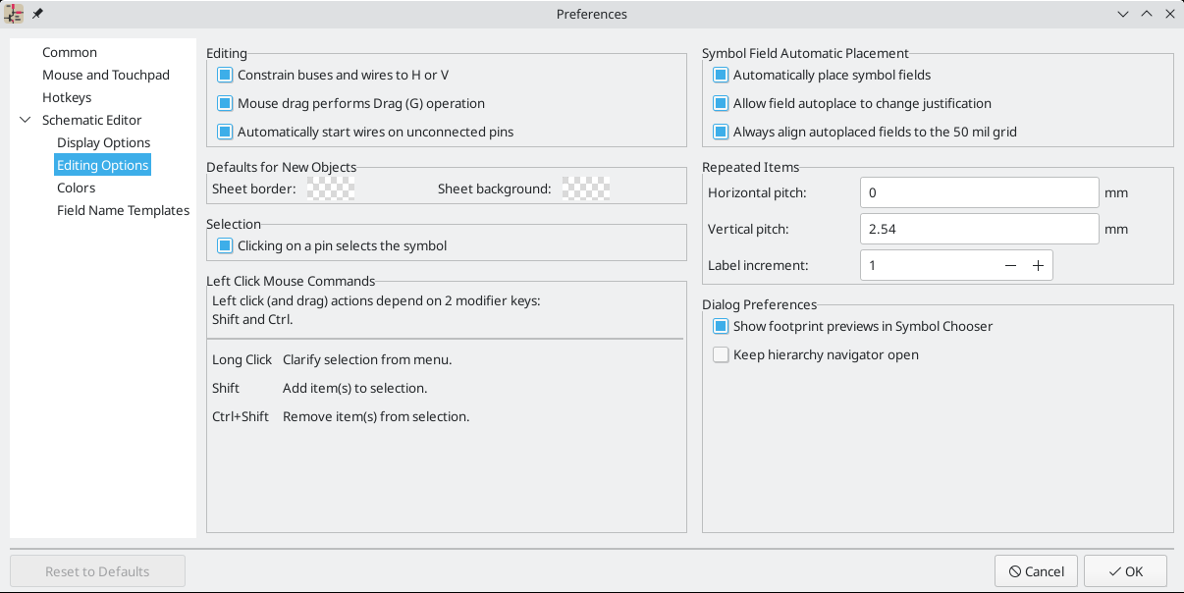Collapse the Schematic Editor tree node
Screen dimensions: 1184x593
[25, 120]
